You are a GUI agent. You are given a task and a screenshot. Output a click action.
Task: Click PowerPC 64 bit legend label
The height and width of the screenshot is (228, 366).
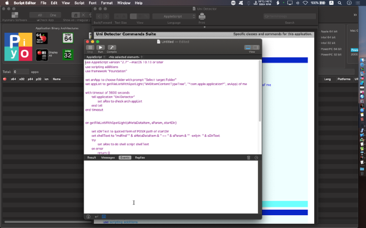click(x=331, y=49)
